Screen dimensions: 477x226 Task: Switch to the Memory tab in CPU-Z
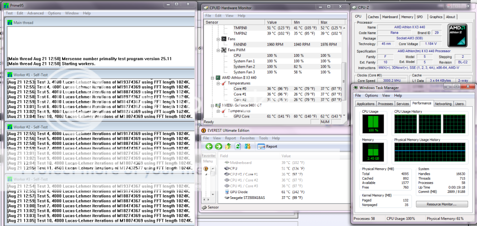click(x=407, y=17)
